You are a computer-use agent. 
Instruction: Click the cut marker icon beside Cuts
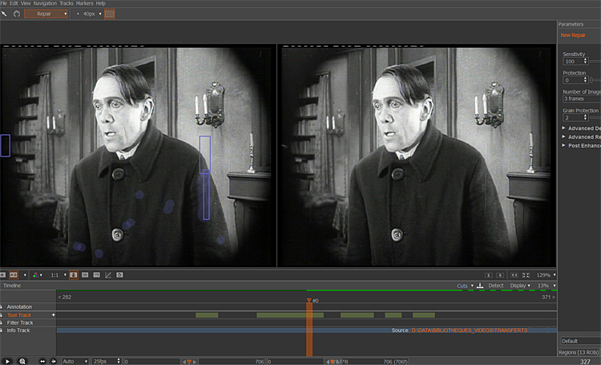point(480,286)
